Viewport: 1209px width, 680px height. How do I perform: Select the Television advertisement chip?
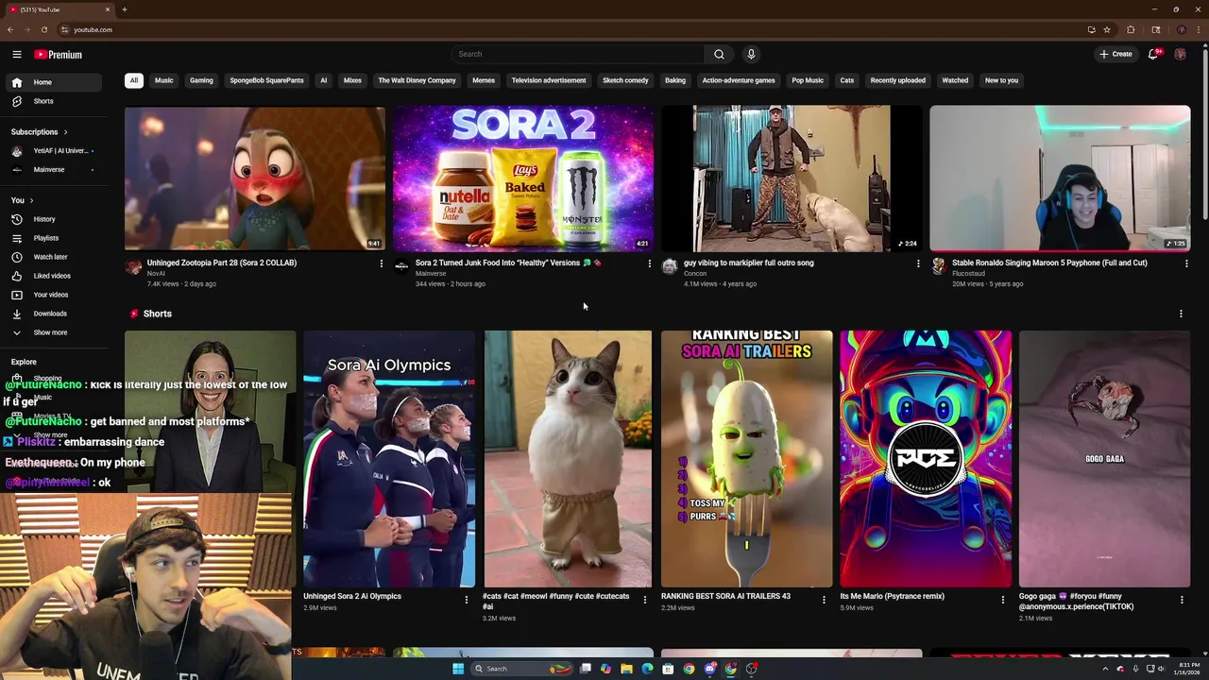click(x=549, y=80)
